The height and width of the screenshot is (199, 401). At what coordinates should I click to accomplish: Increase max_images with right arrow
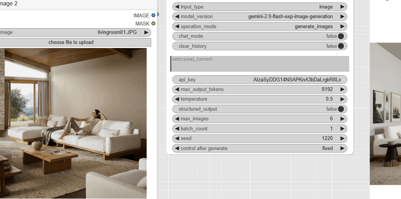342,119
